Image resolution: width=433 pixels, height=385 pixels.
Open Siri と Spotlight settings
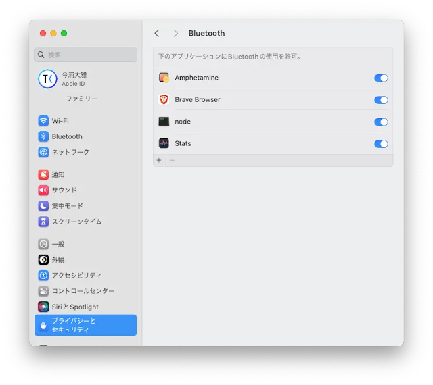[86, 307]
